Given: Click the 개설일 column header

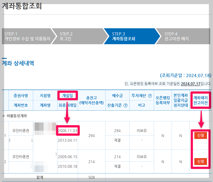Looking at the screenshot, I should coord(67,96).
